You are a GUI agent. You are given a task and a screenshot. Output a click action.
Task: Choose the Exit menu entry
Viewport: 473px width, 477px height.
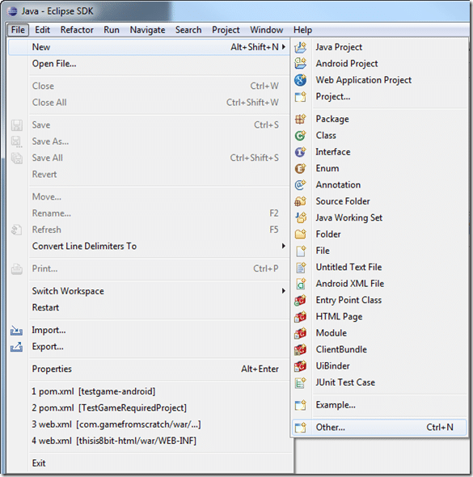39,463
